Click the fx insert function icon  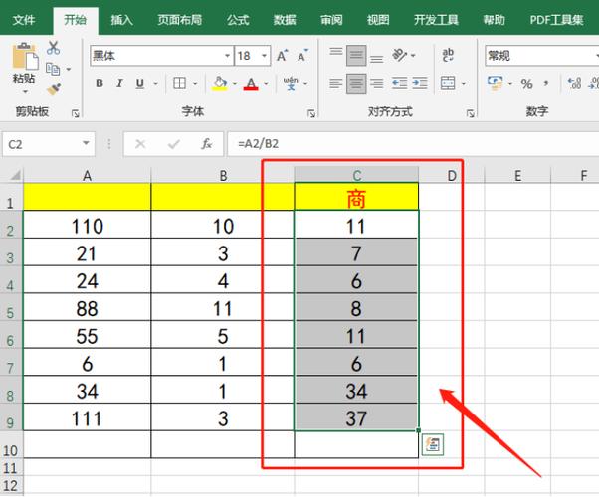coord(207,144)
